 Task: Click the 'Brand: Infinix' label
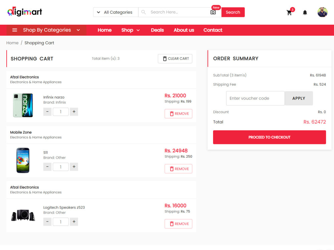click(x=54, y=102)
